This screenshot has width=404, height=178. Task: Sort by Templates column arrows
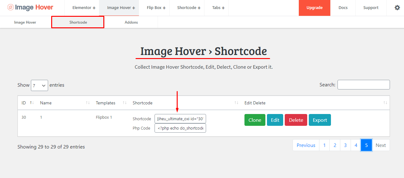125,103
